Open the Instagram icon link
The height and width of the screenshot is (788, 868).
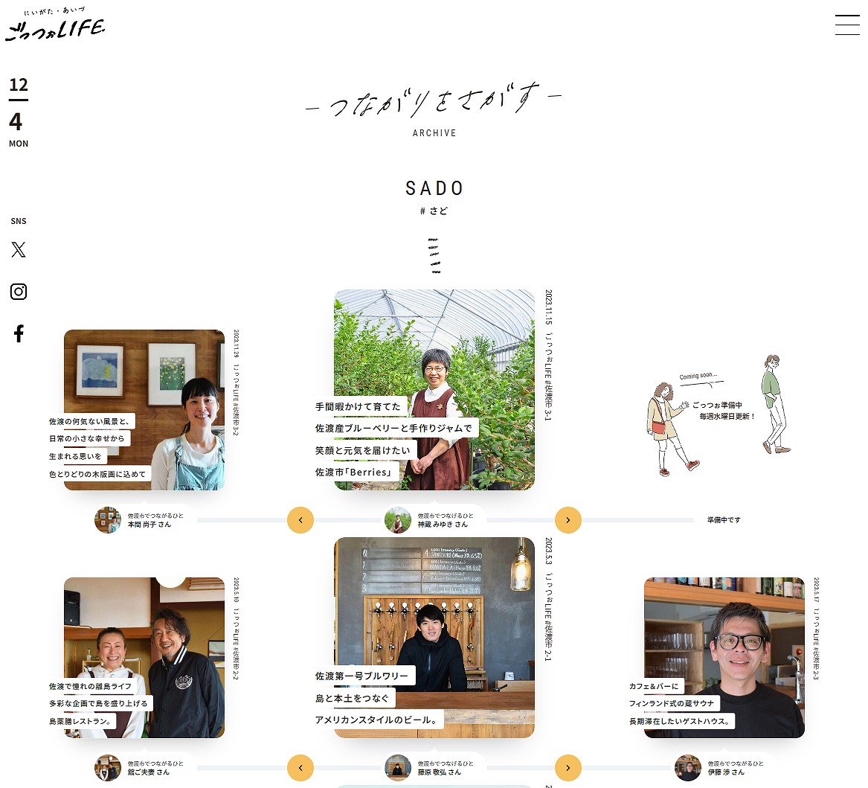[x=19, y=291]
